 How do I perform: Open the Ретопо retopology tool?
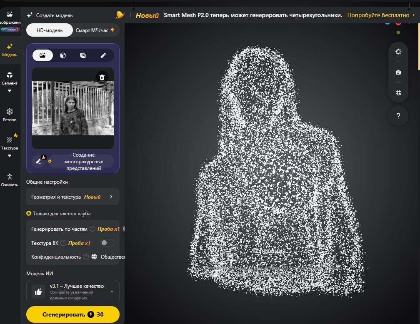10,115
